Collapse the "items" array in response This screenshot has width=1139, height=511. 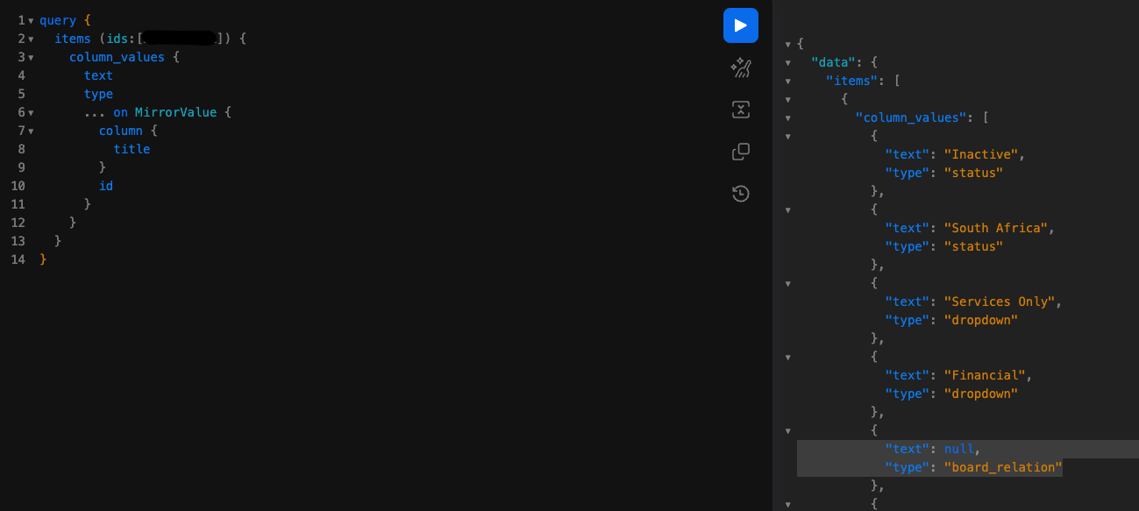pyautogui.click(x=787, y=81)
